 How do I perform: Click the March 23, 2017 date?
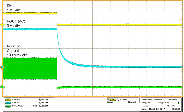pos(157,109)
